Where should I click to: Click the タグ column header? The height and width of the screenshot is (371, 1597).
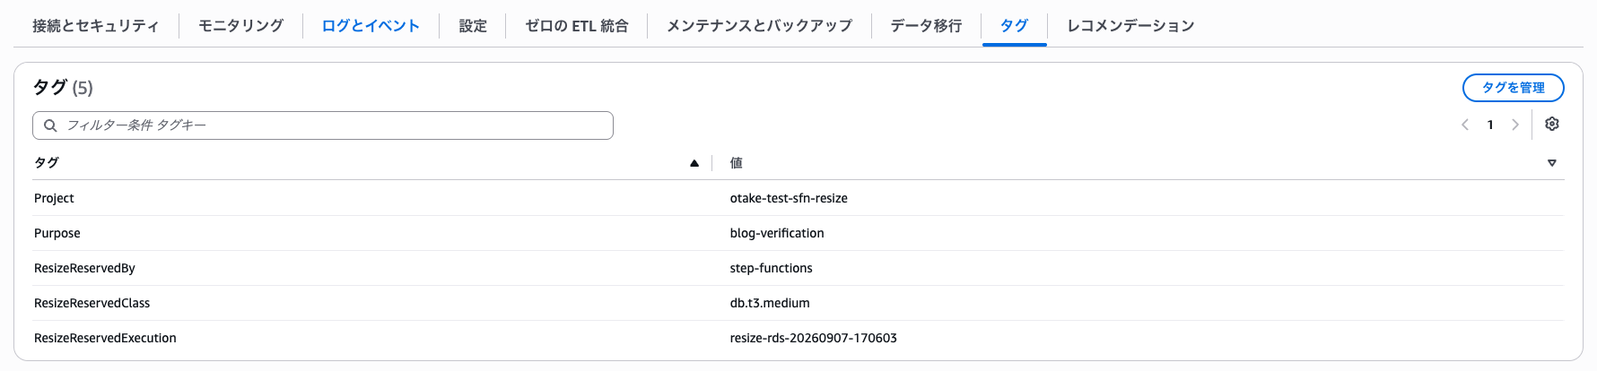(x=47, y=162)
